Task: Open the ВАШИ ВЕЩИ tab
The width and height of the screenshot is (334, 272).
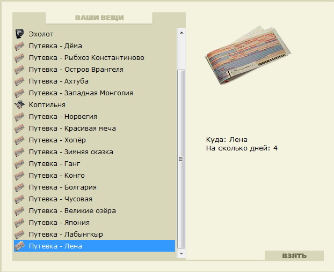Action: 99,18
